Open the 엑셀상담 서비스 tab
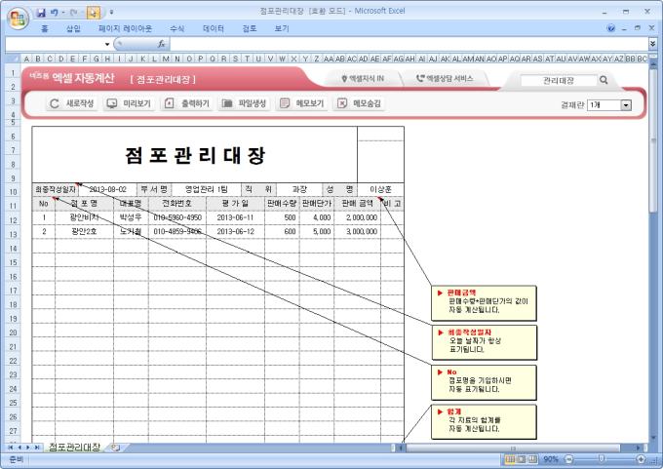Screen dimensions: 663x469 [x=445, y=79]
